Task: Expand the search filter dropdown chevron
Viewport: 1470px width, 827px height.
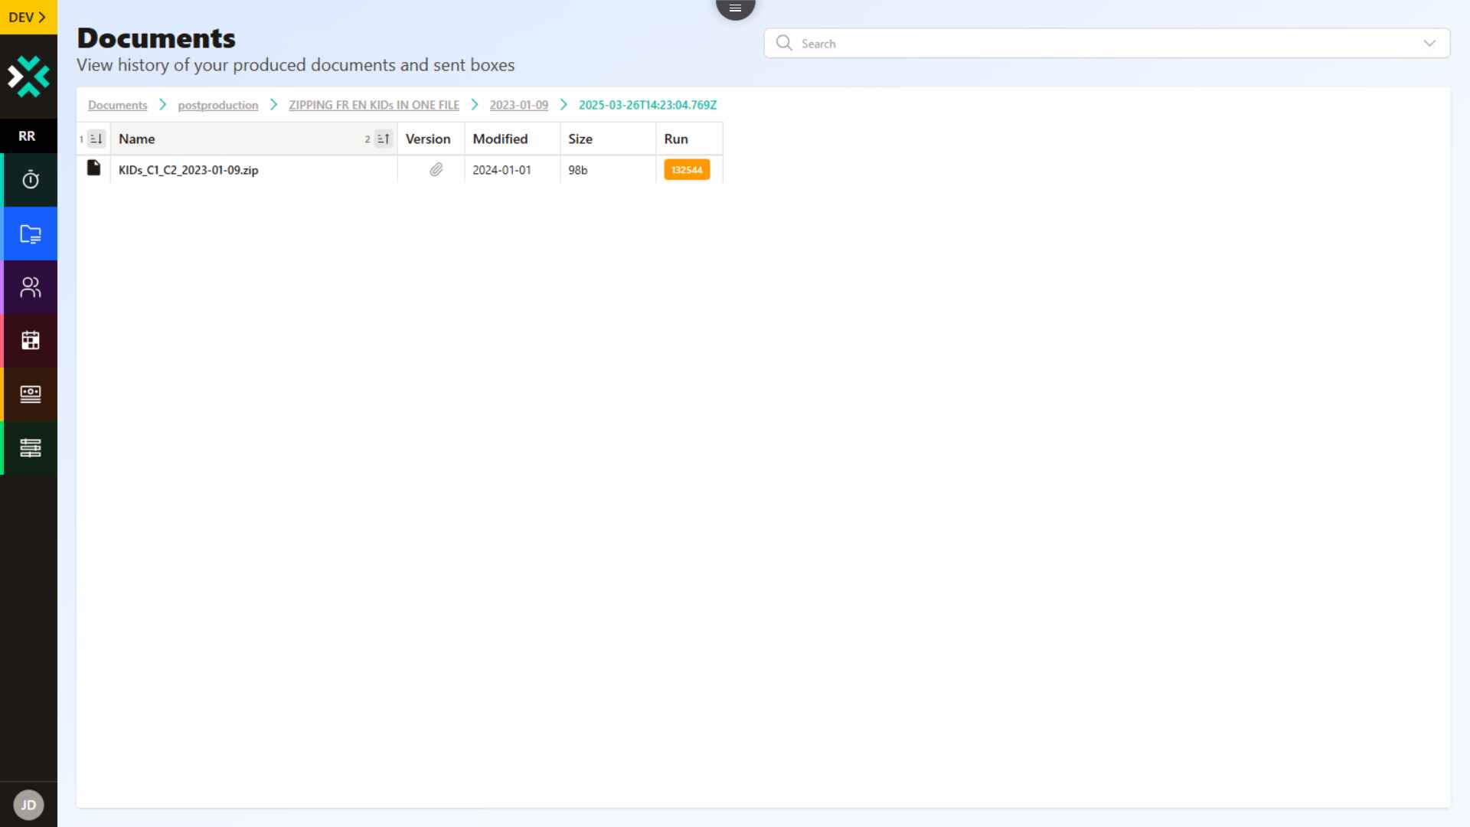Action: coord(1430,43)
